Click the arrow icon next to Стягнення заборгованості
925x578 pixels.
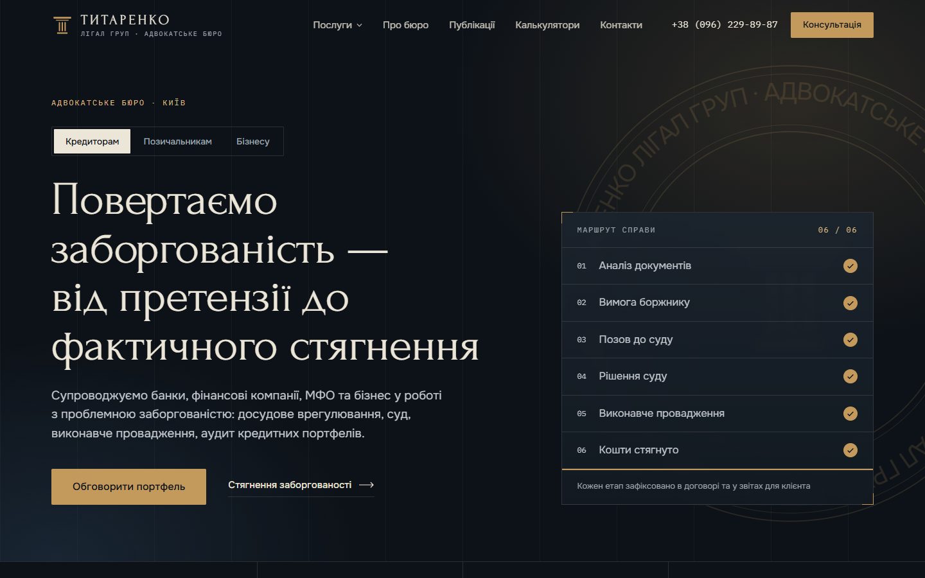point(366,485)
